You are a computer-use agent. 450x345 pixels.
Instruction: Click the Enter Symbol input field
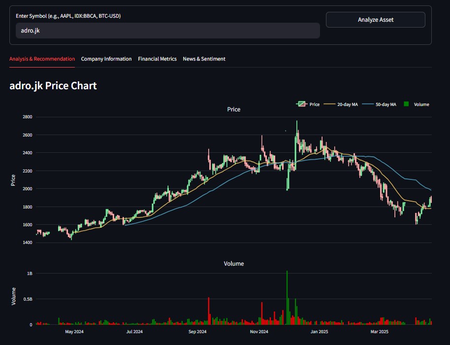pyautogui.click(x=167, y=31)
